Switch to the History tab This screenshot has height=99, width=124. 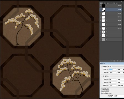(113, 3)
